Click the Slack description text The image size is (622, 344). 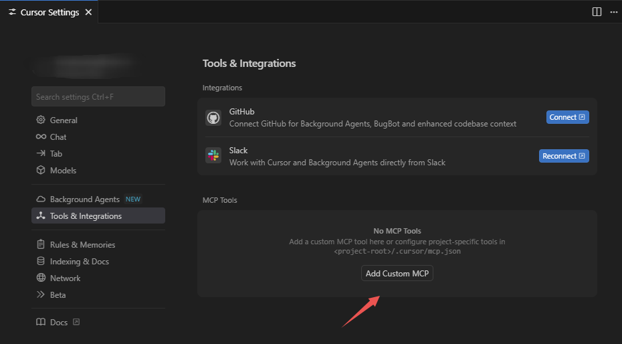337,162
